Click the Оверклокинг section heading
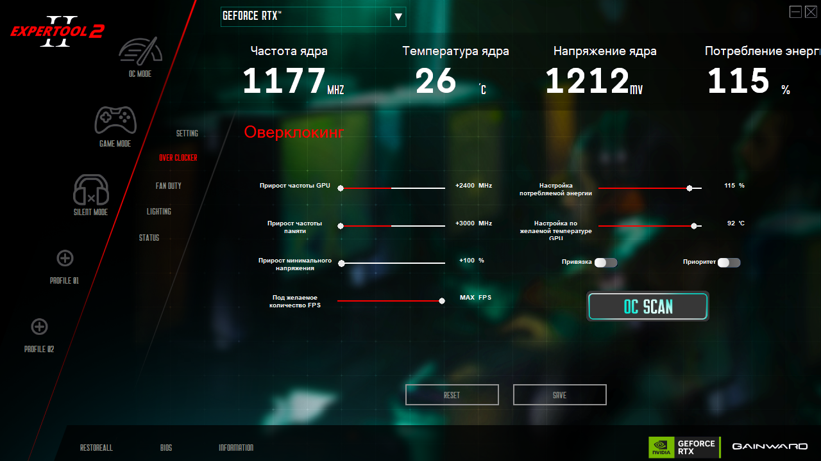Image resolution: width=821 pixels, height=461 pixels. point(294,133)
